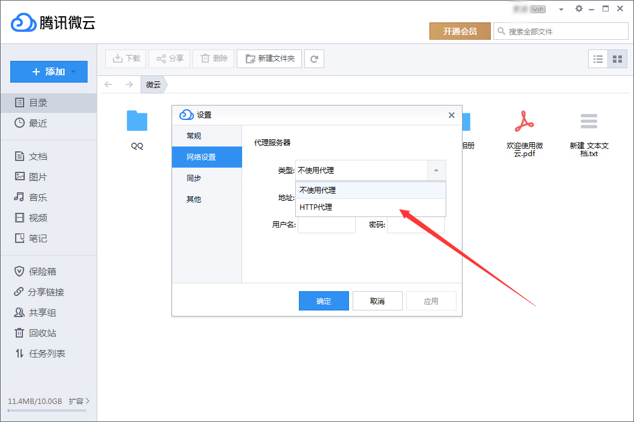Open the settings gear dropdown menu

pyautogui.click(x=578, y=8)
